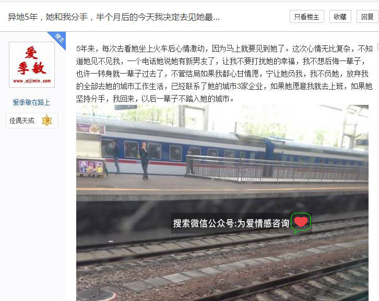
Task: Click www.aijimin.com text in the avatar
Action: pyautogui.click(x=32, y=81)
